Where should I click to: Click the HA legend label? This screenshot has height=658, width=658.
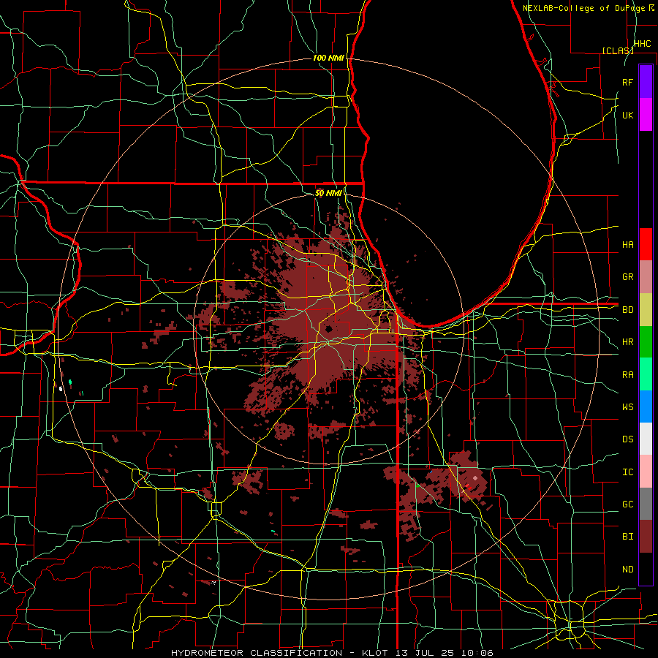point(627,244)
